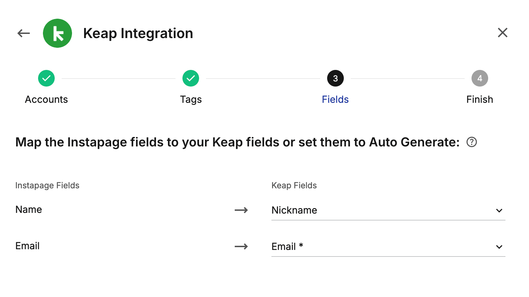This screenshot has height=297, width=529.
Task: Close the Keap Integration dialog
Action: [x=503, y=33]
